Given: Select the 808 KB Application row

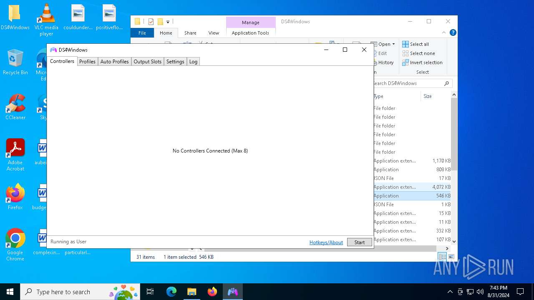Looking at the screenshot, I should tap(412, 170).
